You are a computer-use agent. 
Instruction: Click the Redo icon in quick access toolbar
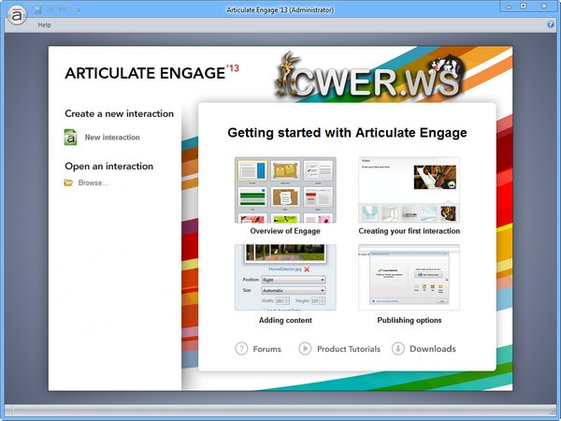click(63, 10)
